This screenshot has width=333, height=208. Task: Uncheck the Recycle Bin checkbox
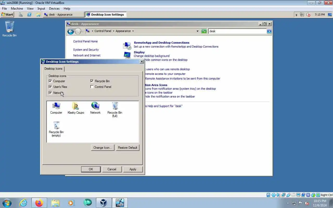[x=92, y=81]
